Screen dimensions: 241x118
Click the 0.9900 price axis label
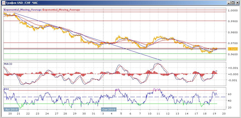point(232,21)
